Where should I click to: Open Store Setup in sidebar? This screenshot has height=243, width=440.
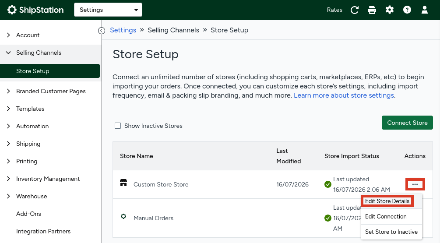tap(50, 71)
